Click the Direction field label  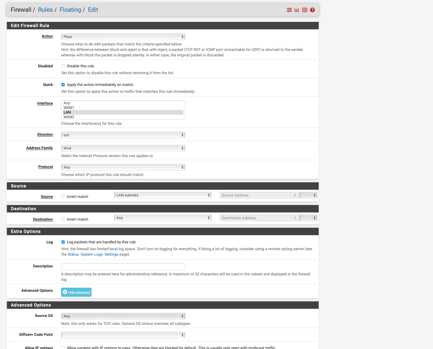click(x=45, y=134)
